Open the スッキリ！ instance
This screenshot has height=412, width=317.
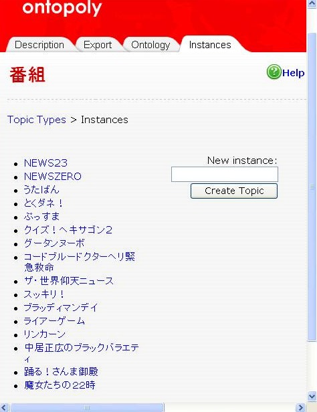click(x=44, y=294)
